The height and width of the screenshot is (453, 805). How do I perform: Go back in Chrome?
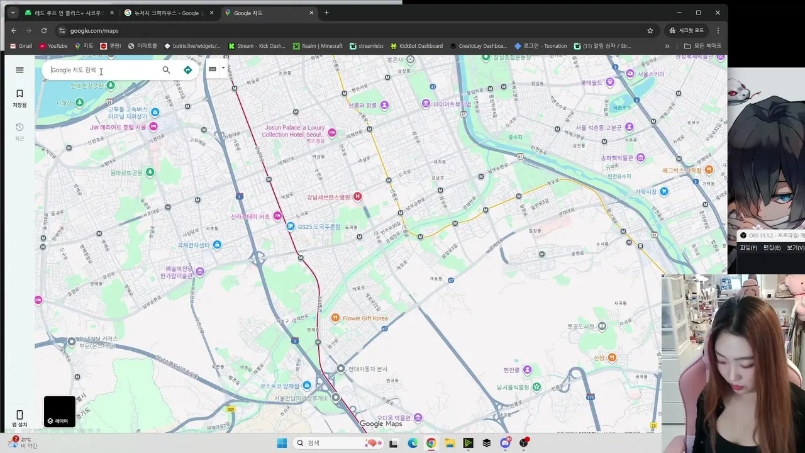[x=14, y=30]
